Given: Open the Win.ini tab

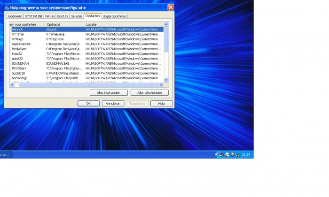Looking at the screenshot, I should pos(50,16).
